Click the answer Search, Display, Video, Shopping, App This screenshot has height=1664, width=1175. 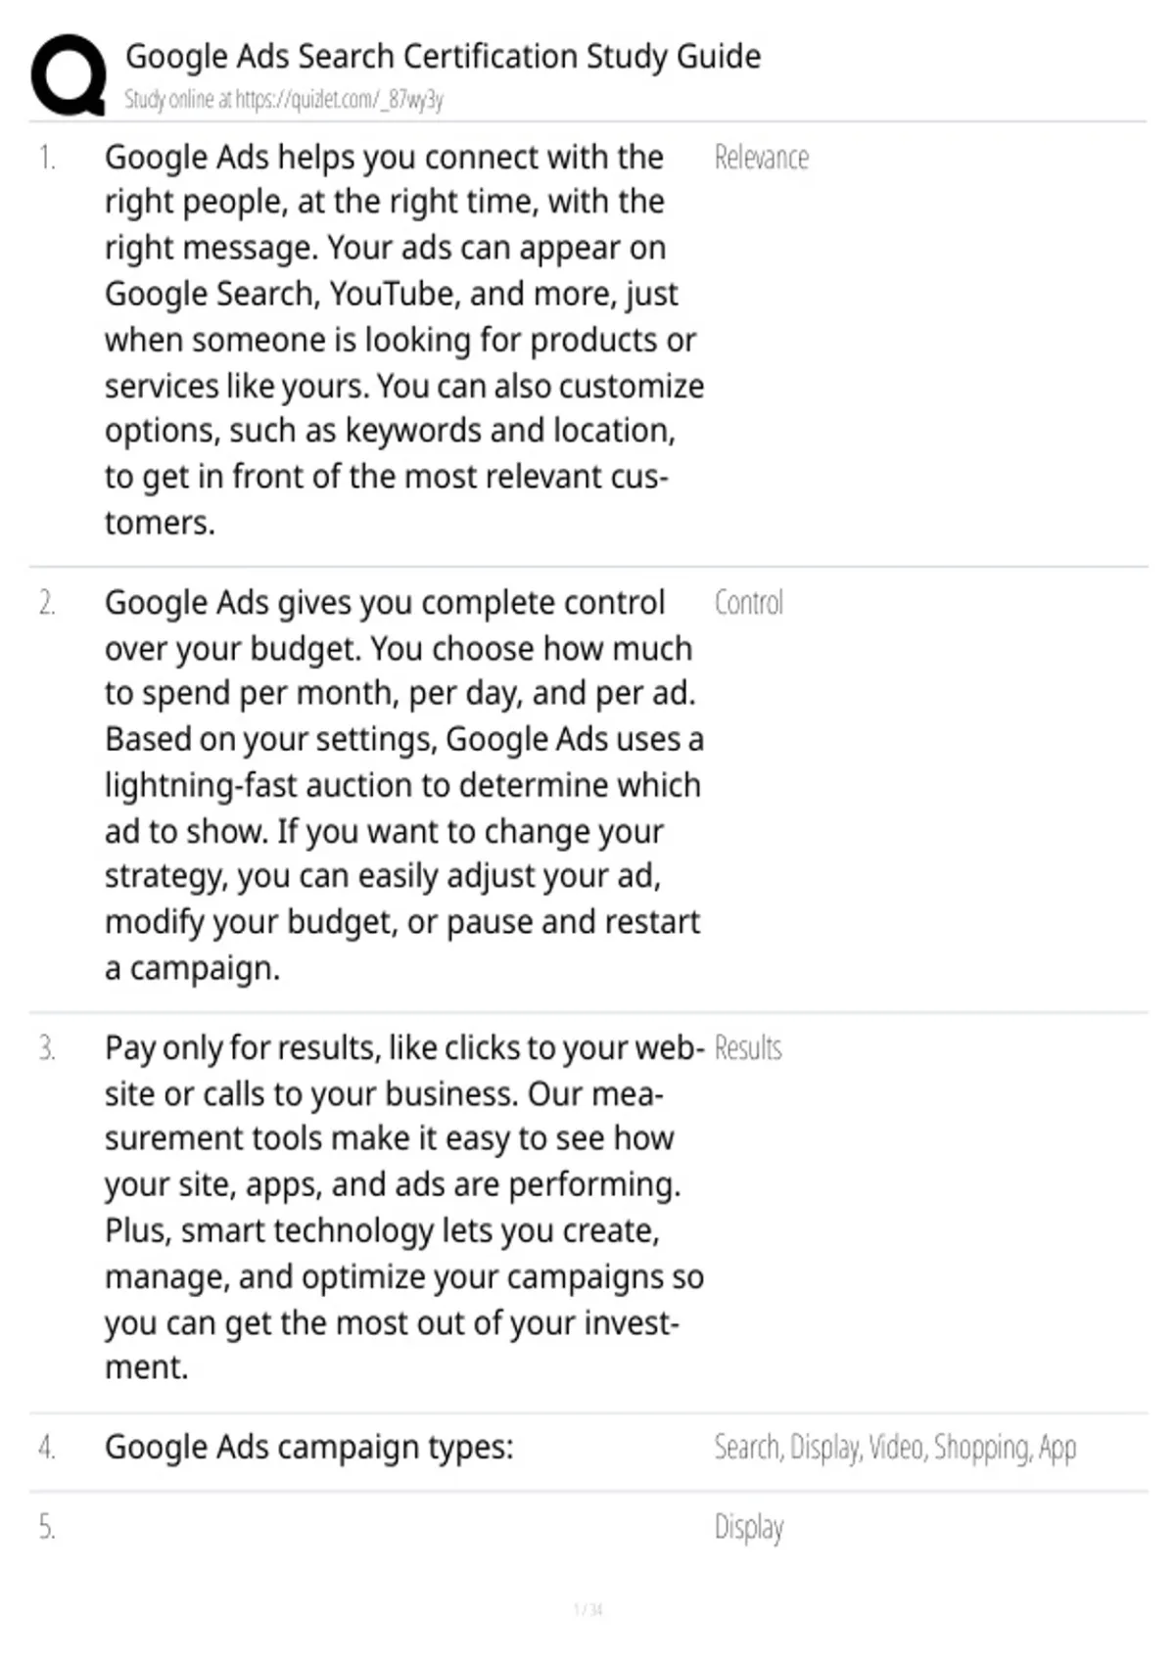(895, 1448)
